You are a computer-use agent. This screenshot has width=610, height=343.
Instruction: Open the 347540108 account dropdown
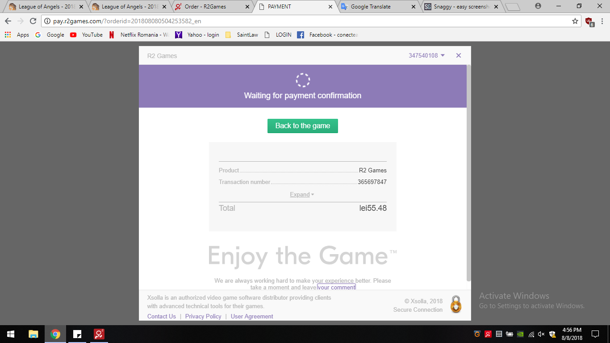426,56
